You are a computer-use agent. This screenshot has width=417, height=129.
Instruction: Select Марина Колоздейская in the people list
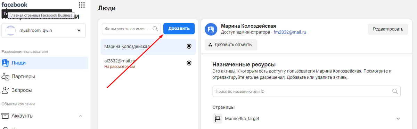click(148, 47)
